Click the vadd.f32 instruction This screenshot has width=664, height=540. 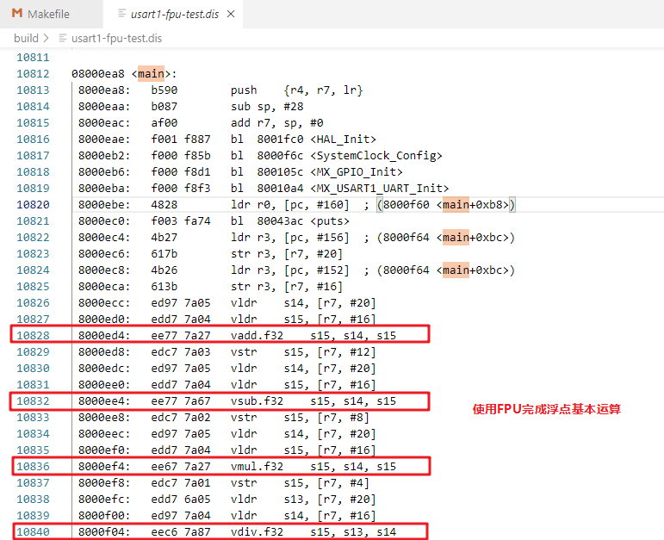pos(313,335)
